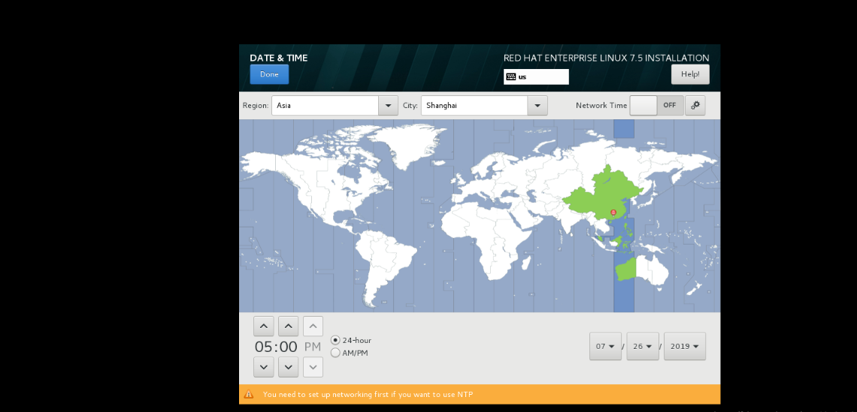Select the AM/PM radio button

[x=335, y=353]
